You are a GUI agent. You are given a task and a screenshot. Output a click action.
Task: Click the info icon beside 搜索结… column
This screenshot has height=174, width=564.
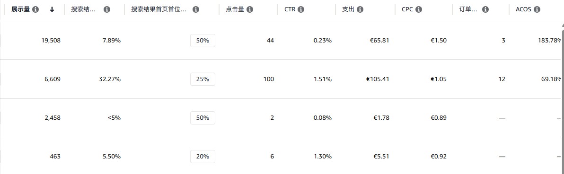point(107,10)
